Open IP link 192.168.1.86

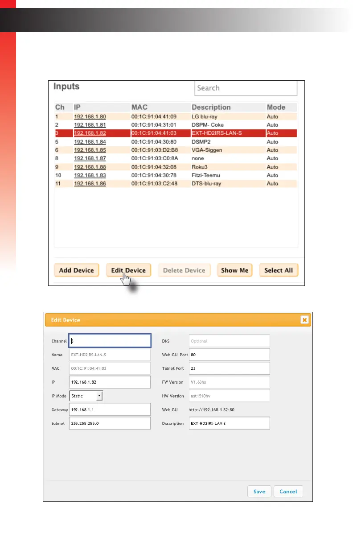click(x=90, y=183)
